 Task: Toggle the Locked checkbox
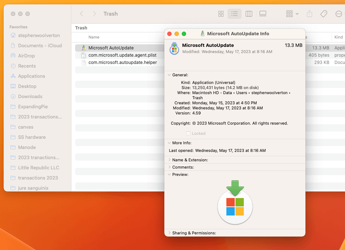click(x=188, y=133)
